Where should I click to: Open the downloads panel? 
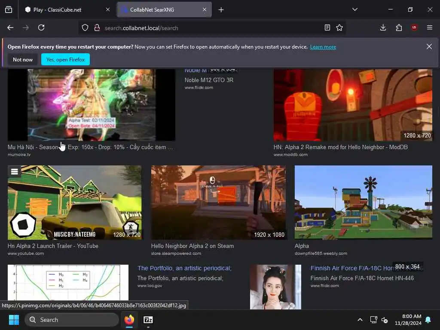(x=383, y=27)
